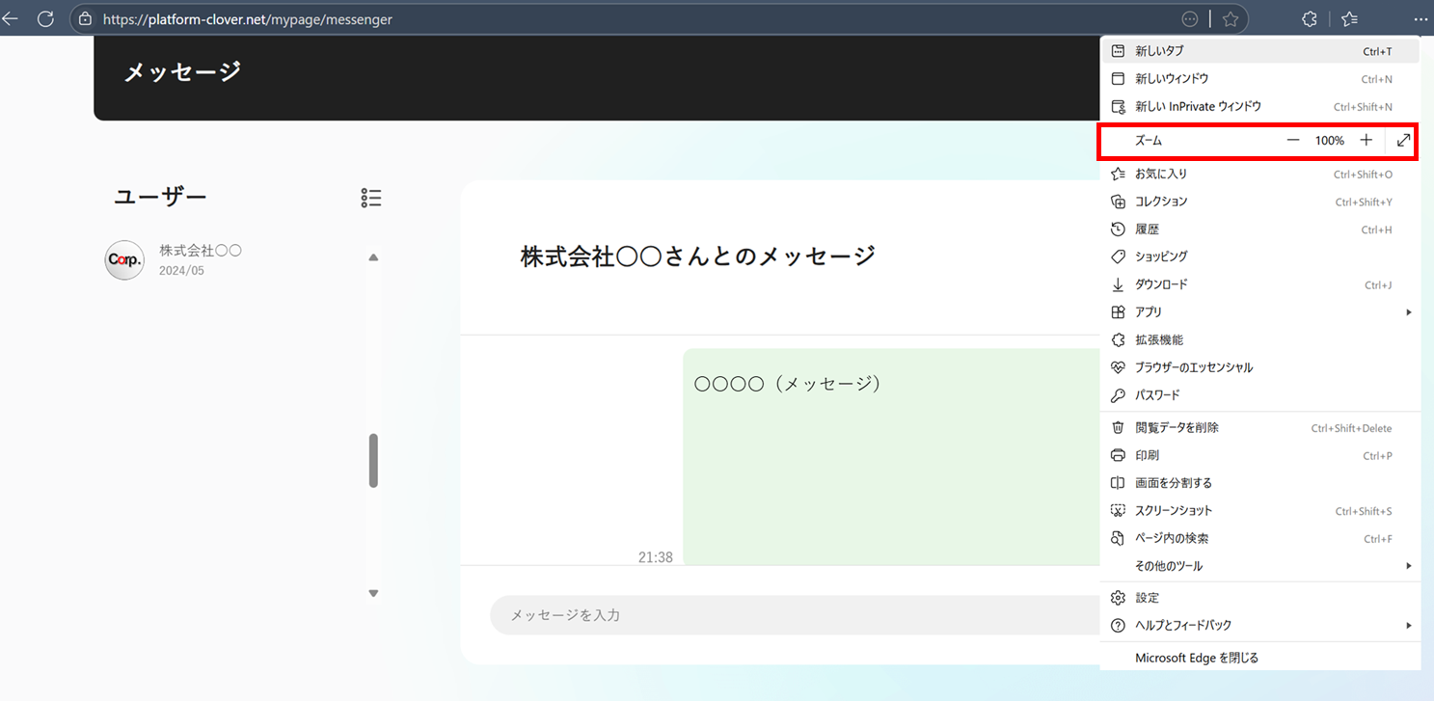Click the address bar icon left of the favorites star
Viewport: 1434px width, 701px height.
pos(1190,18)
